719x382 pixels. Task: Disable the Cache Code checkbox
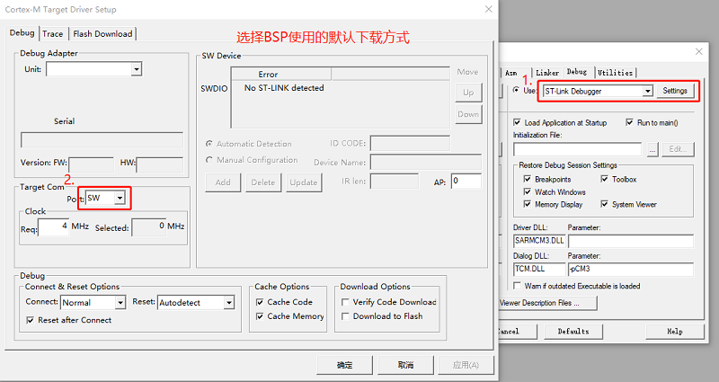tap(259, 302)
